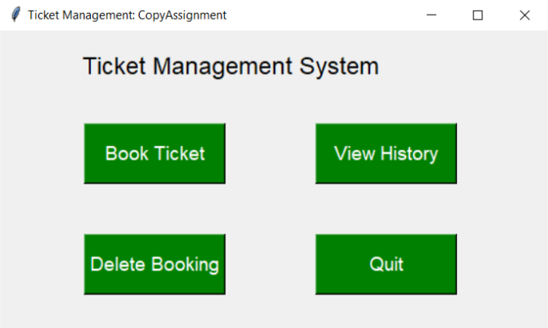548x328 pixels.
Task: Click the feather icon in title bar
Action: pos(15,15)
